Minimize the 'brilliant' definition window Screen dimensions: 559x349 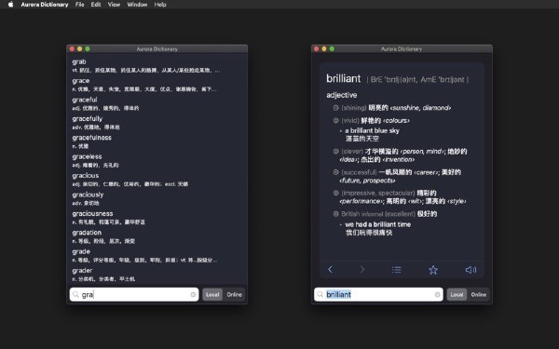pos(324,48)
